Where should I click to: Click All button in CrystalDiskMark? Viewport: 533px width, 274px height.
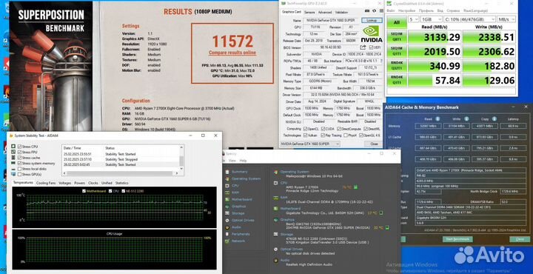396,22
